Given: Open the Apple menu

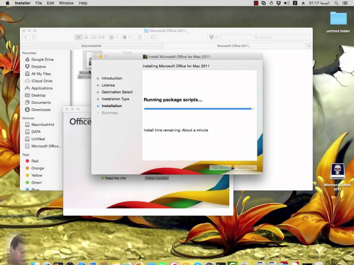Looking at the screenshot, I should (7, 3).
